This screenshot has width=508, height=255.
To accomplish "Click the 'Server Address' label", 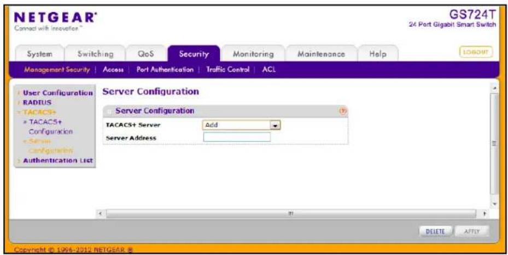I will [131, 138].
